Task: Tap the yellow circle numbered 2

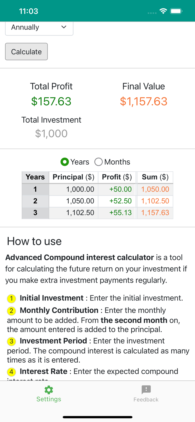Action: point(11,311)
